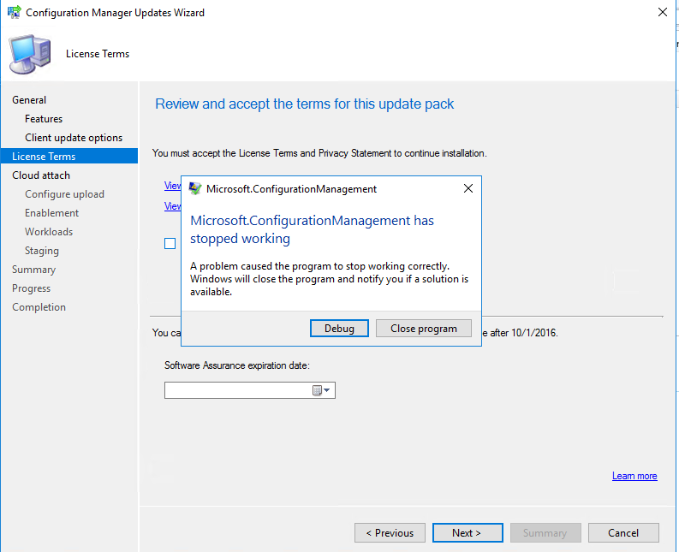Select the Completion step

pyautogui.click(x=39, y=307)
